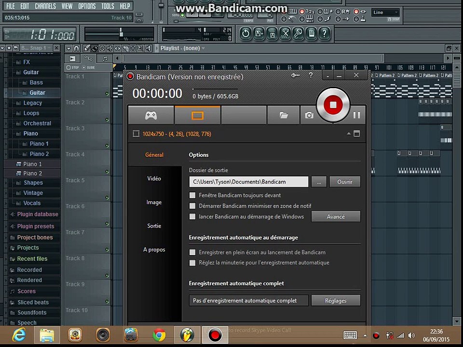
Task: Enable Démarrer Bandicam minimiser checkbox
Action: (x=192, y=206)
